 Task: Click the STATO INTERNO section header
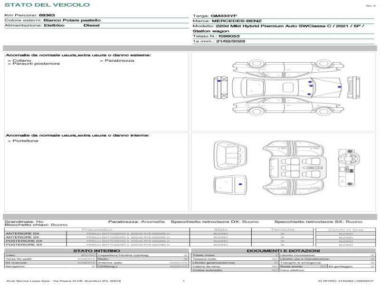click(96, 250)
